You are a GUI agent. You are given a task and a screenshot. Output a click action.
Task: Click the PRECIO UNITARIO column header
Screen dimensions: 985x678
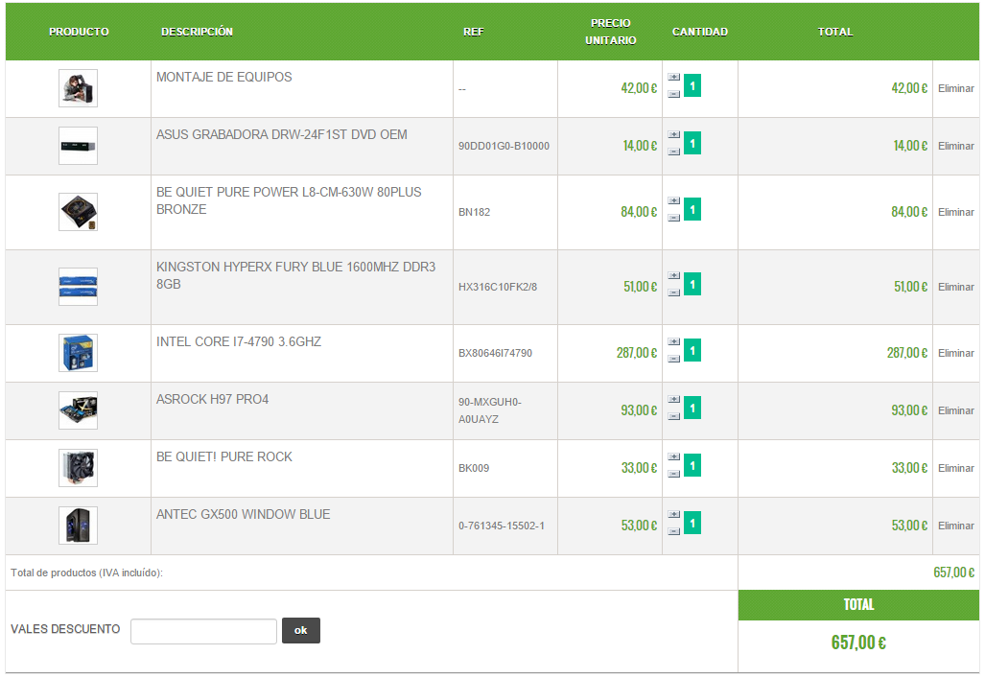pos(611,32)
